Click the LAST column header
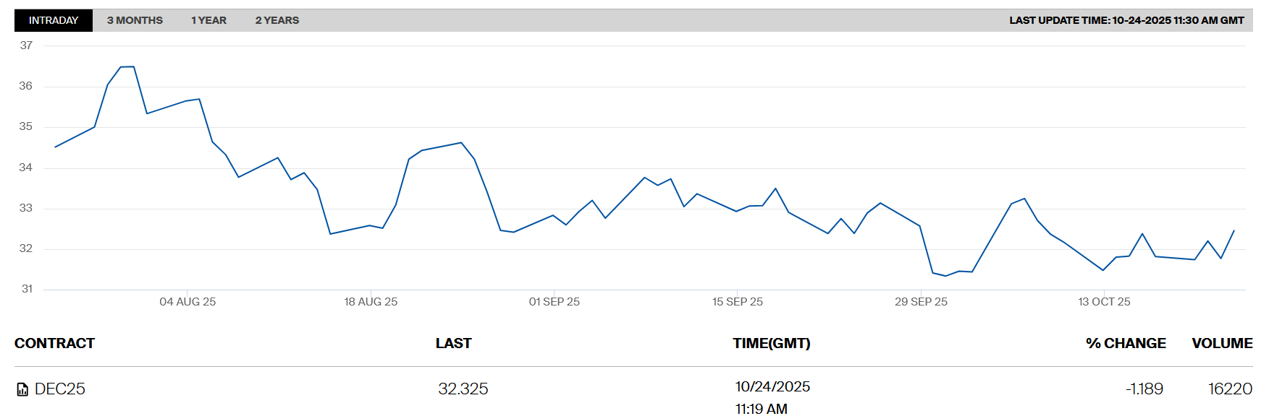The width and height of the screenshot is (1269, 416). (x=453, y=343)
